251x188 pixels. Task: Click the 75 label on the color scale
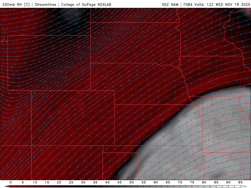click(192, 182)
